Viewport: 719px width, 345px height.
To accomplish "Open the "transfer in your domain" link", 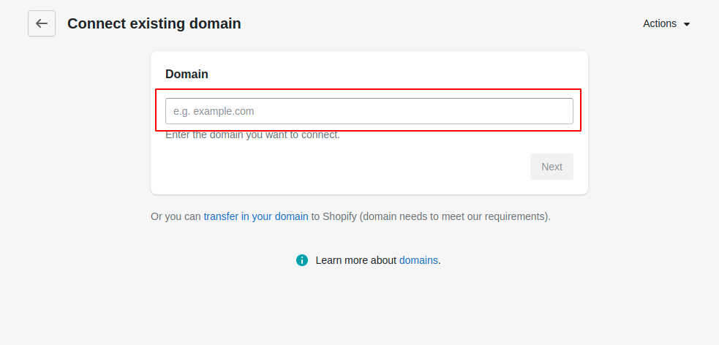I will click(x=256, y=216).
